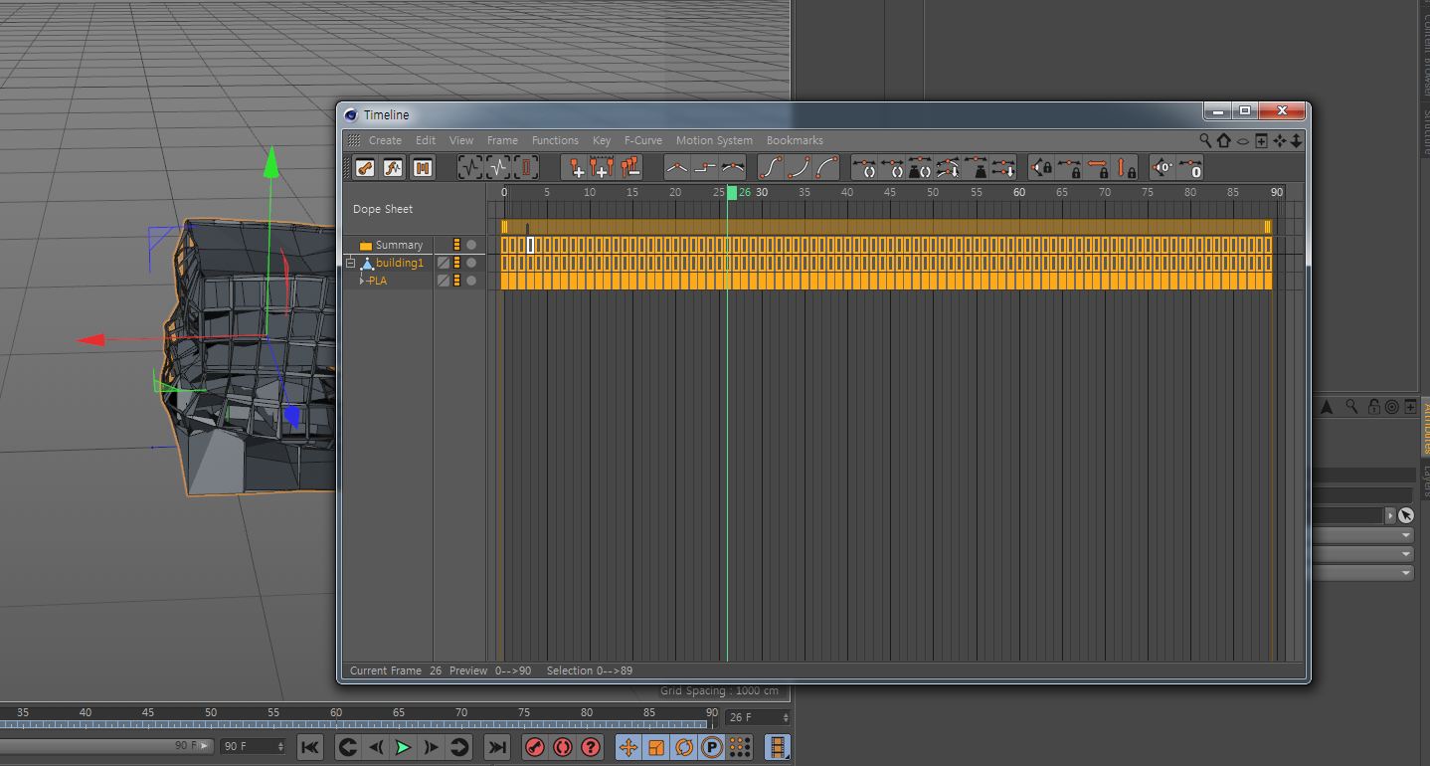Apply ease-in curve icon
Image resolution: width=1430 pixels, height=766 pixels.
click(799, 168)
